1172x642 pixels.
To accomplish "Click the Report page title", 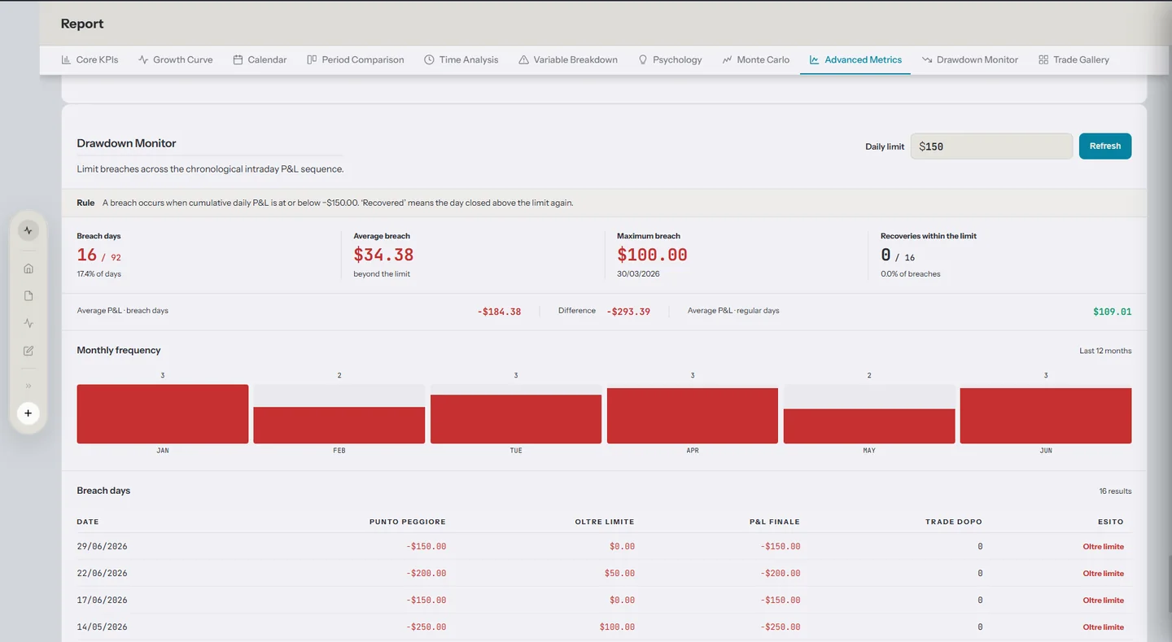I will (x=82, y=24).
